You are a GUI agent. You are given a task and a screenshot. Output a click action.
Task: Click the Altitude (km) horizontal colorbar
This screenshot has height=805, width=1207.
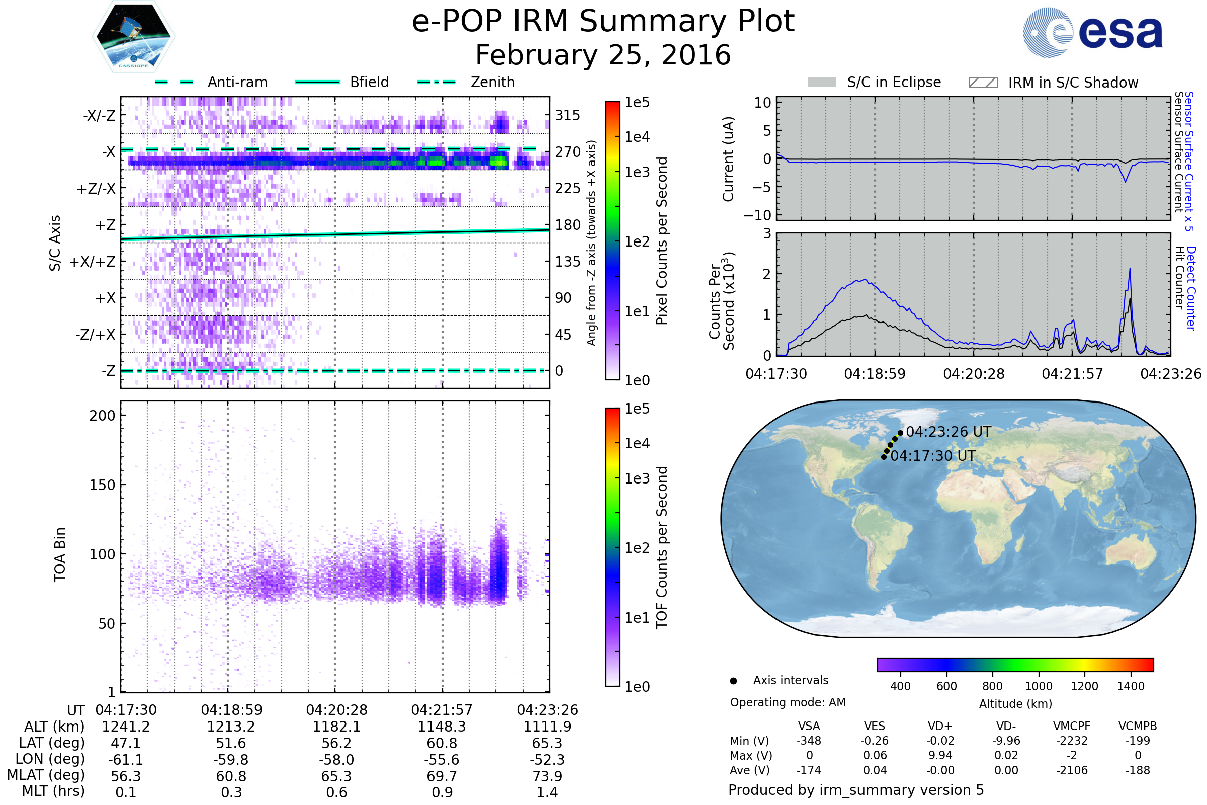pos(1015,664)
